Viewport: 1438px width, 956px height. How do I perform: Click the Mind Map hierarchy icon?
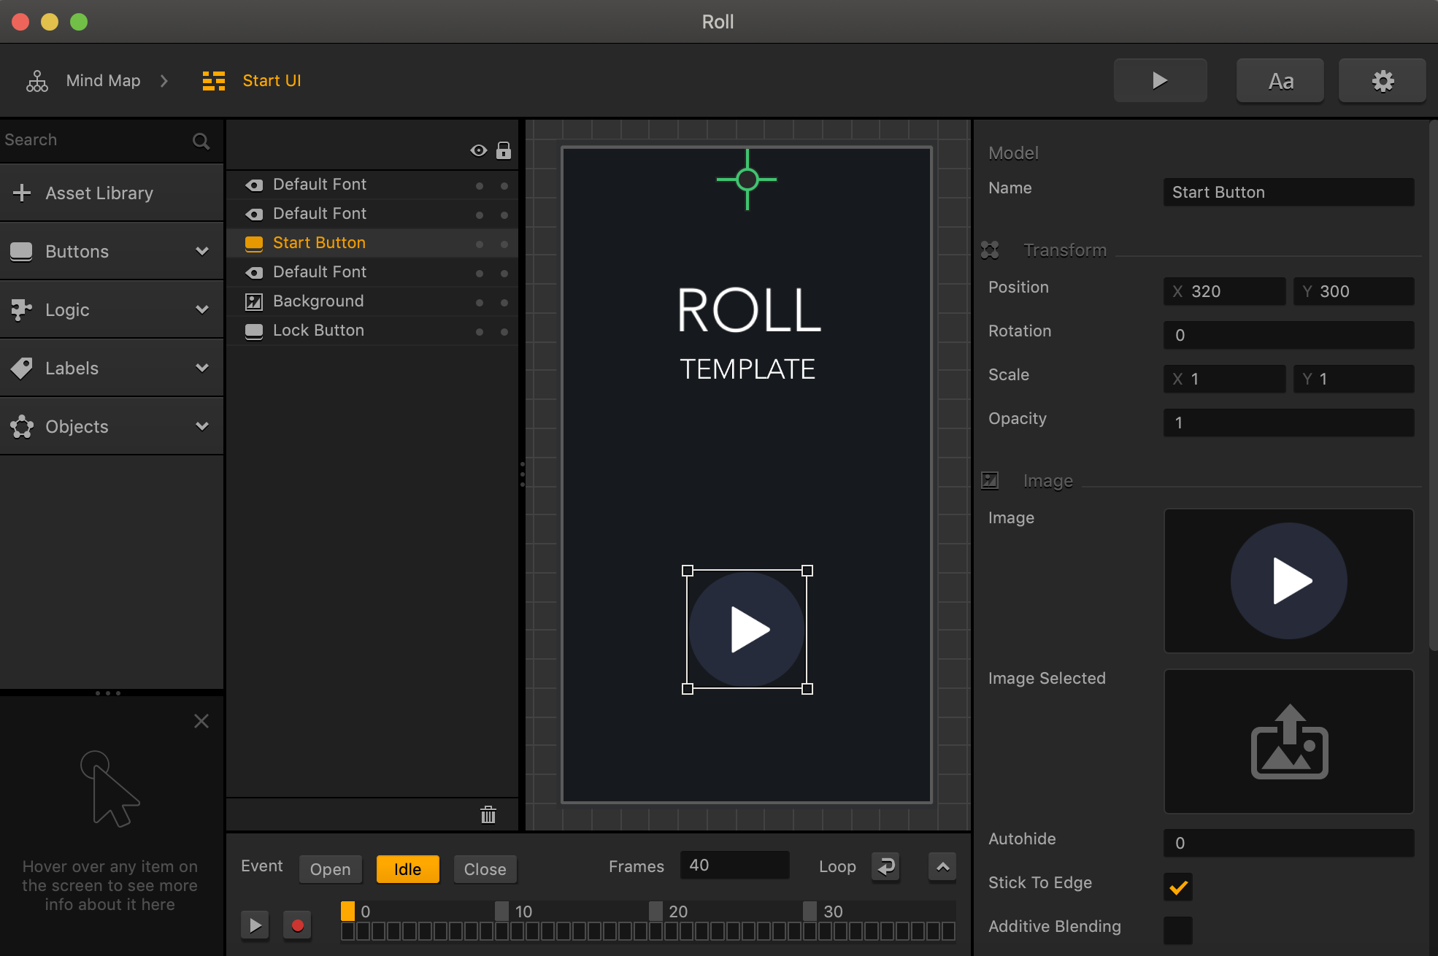pos(36,81)
